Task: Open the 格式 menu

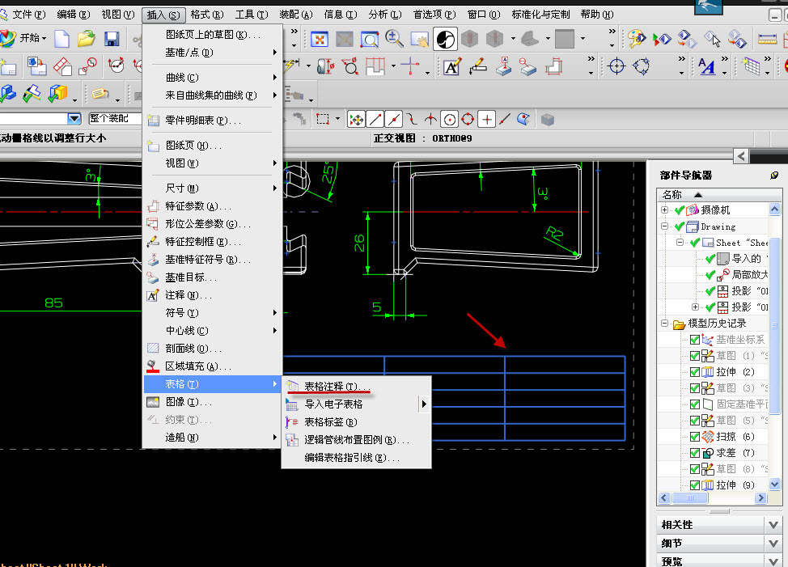Action: [207, 15]
